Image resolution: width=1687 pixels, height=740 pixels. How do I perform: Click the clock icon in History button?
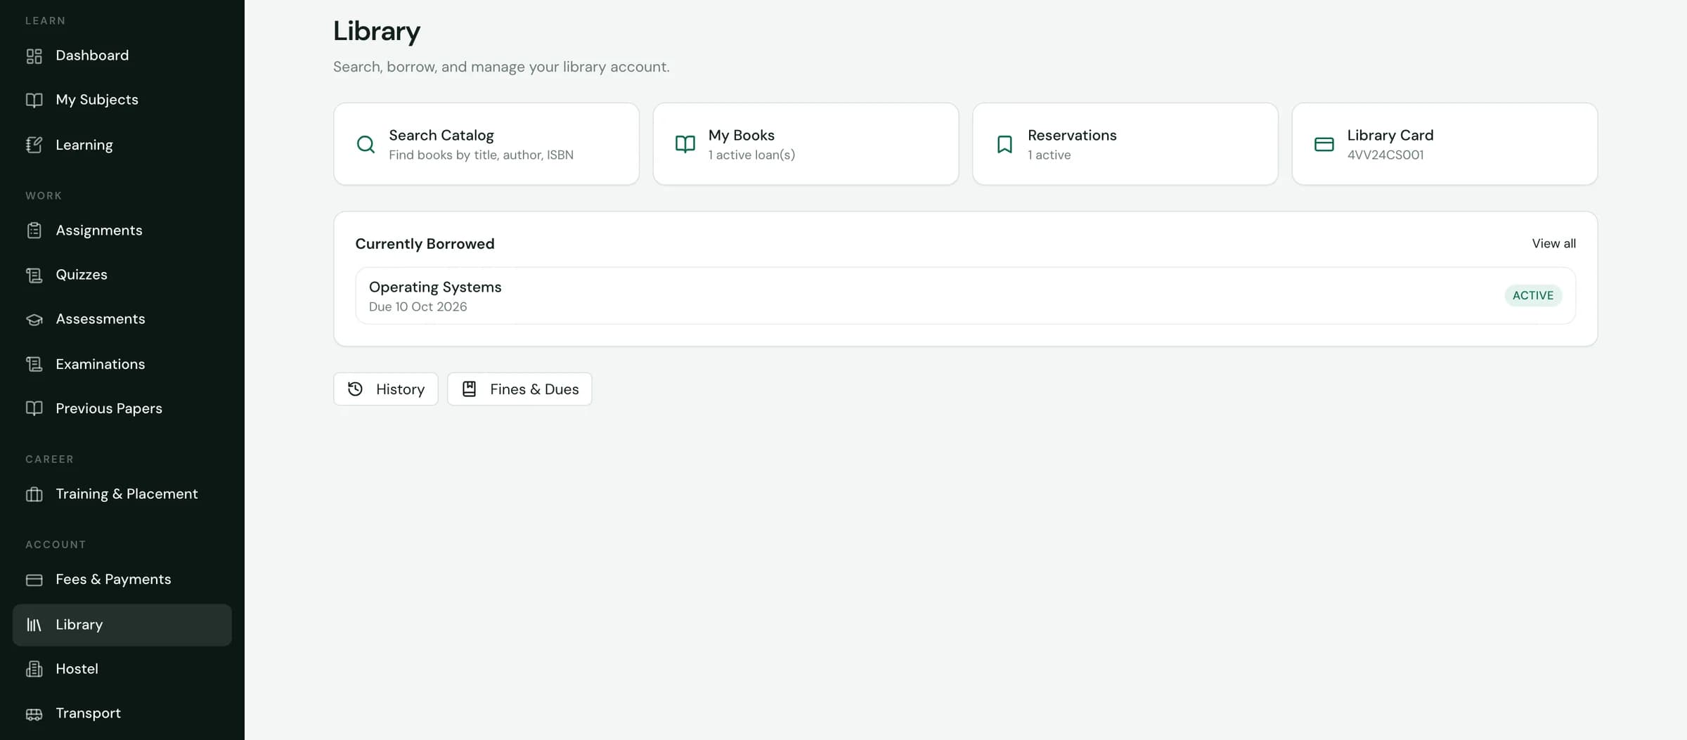point(355,389)
